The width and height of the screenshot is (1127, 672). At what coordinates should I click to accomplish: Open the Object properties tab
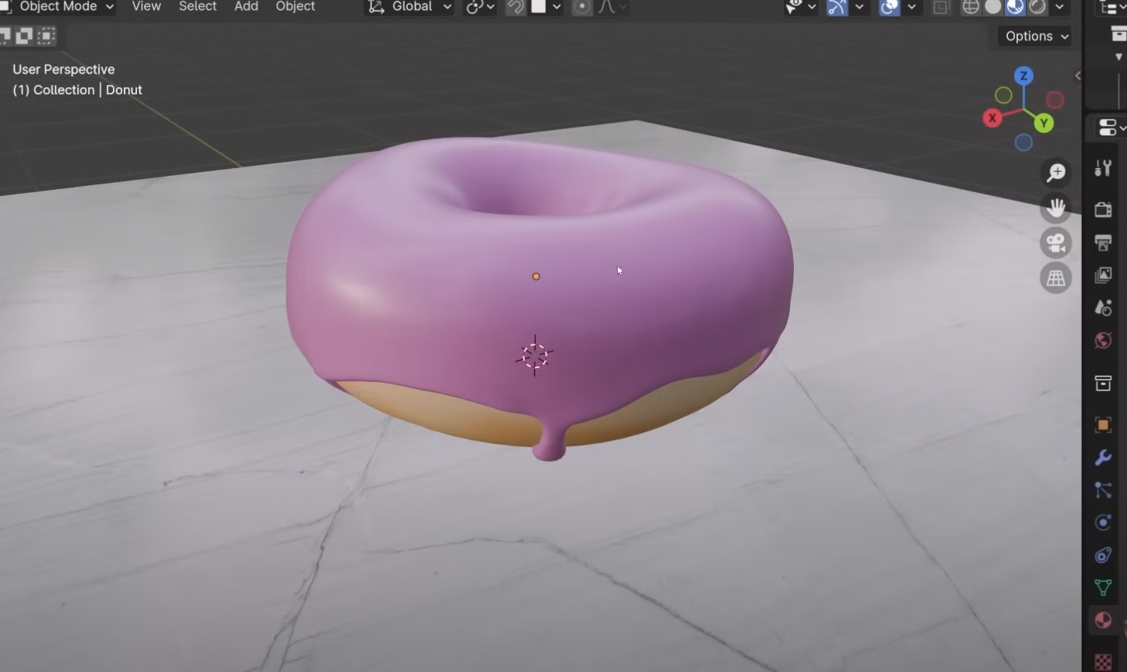(x=1103, y=425)
